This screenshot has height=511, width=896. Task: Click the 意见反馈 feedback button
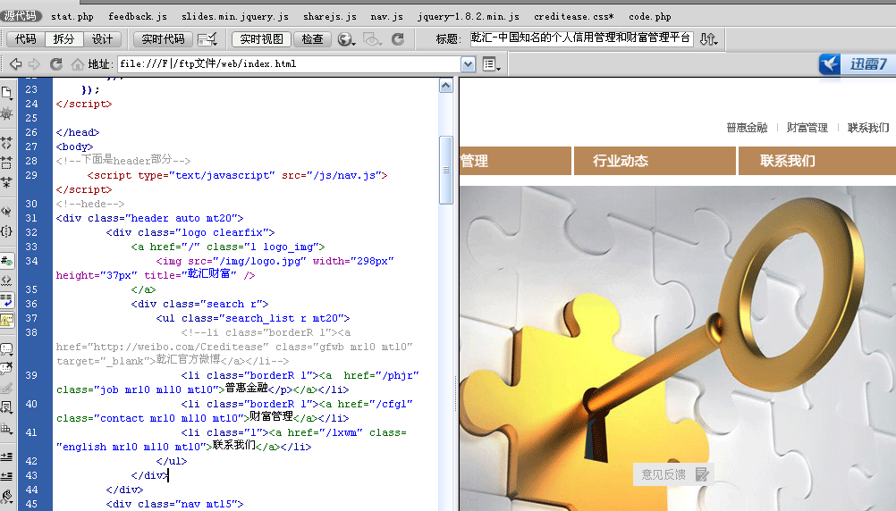[x=673, y=473]
